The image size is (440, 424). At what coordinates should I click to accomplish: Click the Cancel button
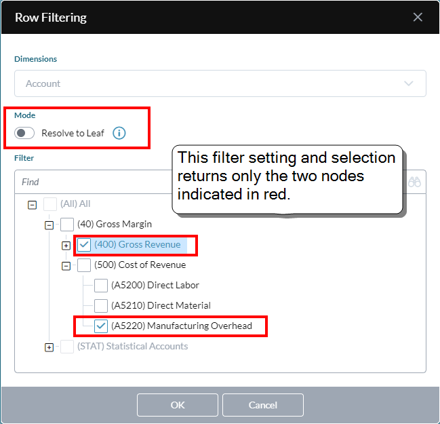[263, 405]
